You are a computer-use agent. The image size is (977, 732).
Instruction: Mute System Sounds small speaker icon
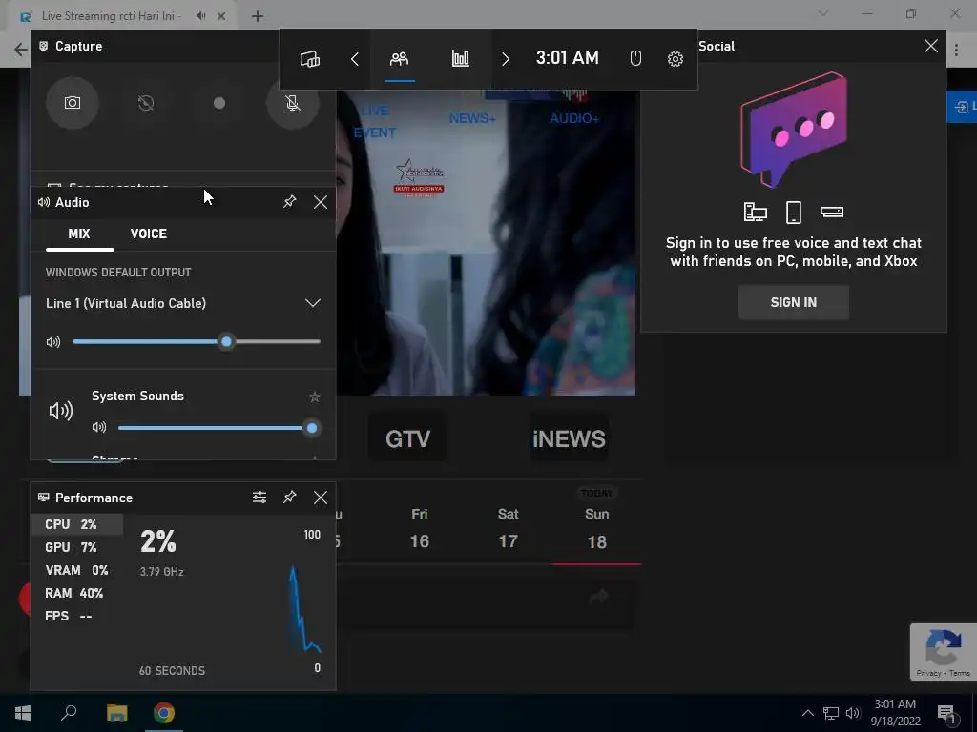point(99,428)
